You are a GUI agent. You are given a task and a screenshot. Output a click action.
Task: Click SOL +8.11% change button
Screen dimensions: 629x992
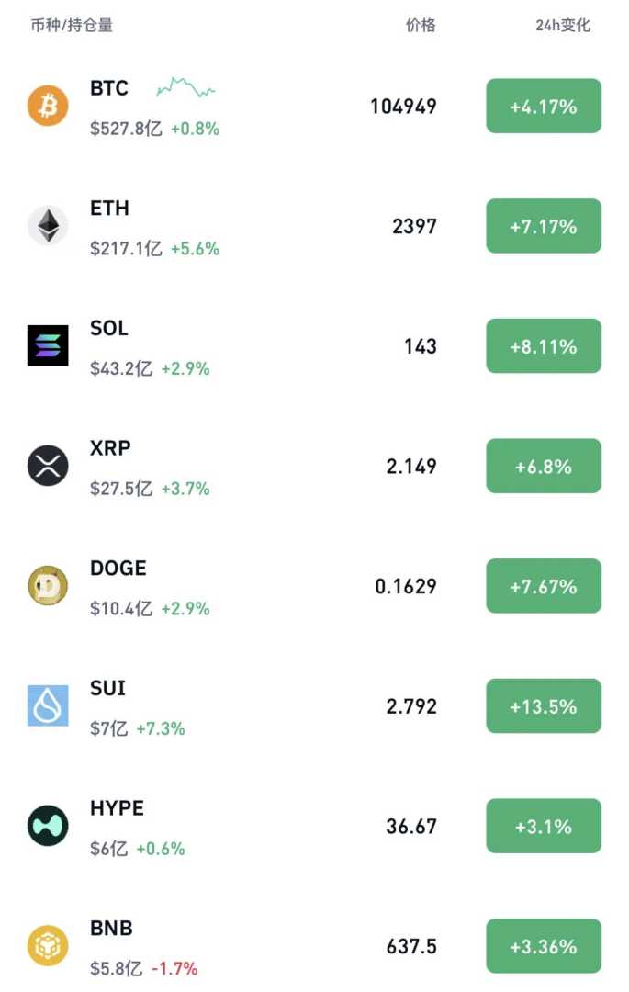click(x=544, y=346)
